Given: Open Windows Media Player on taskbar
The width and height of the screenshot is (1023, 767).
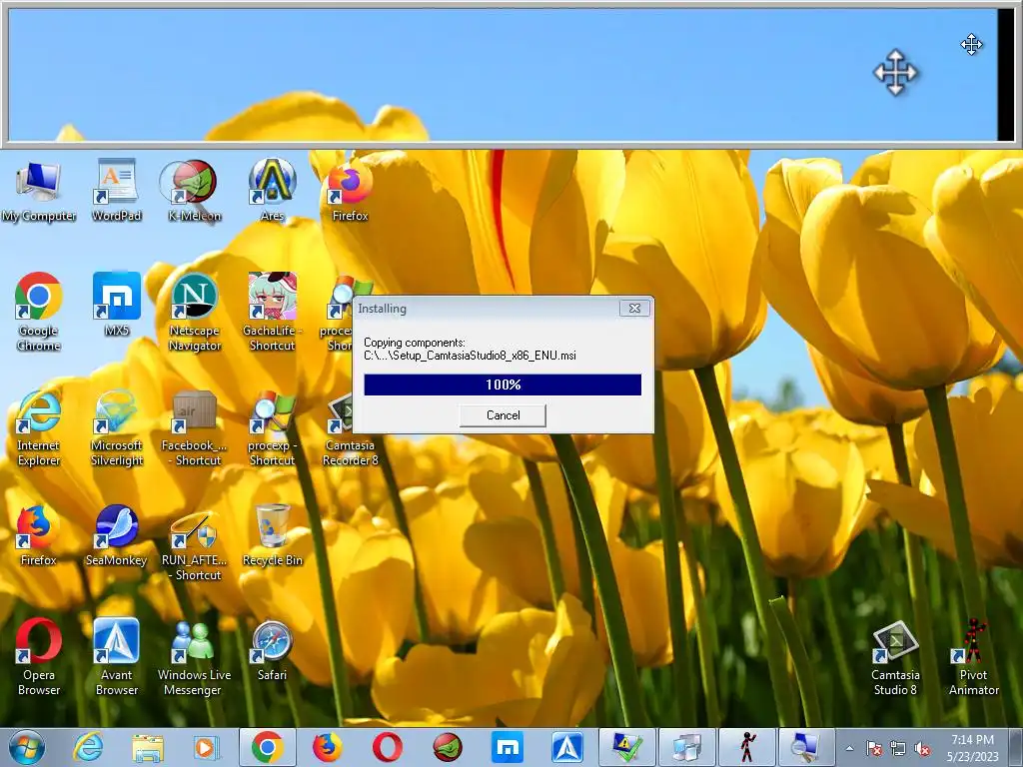Looking at the screenshot, I should 207,747.
